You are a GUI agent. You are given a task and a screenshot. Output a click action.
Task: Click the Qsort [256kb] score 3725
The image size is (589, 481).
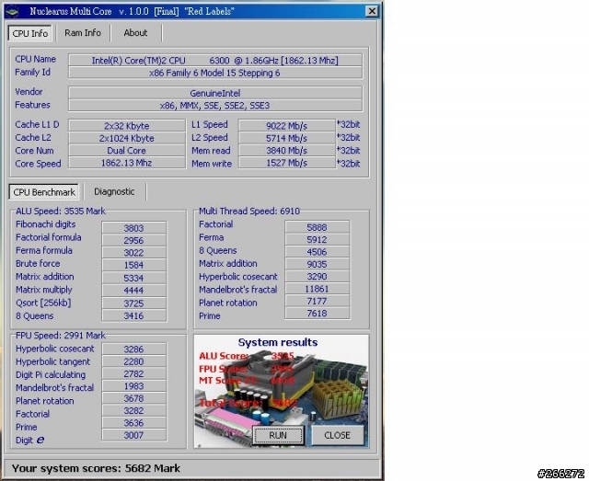133,303
